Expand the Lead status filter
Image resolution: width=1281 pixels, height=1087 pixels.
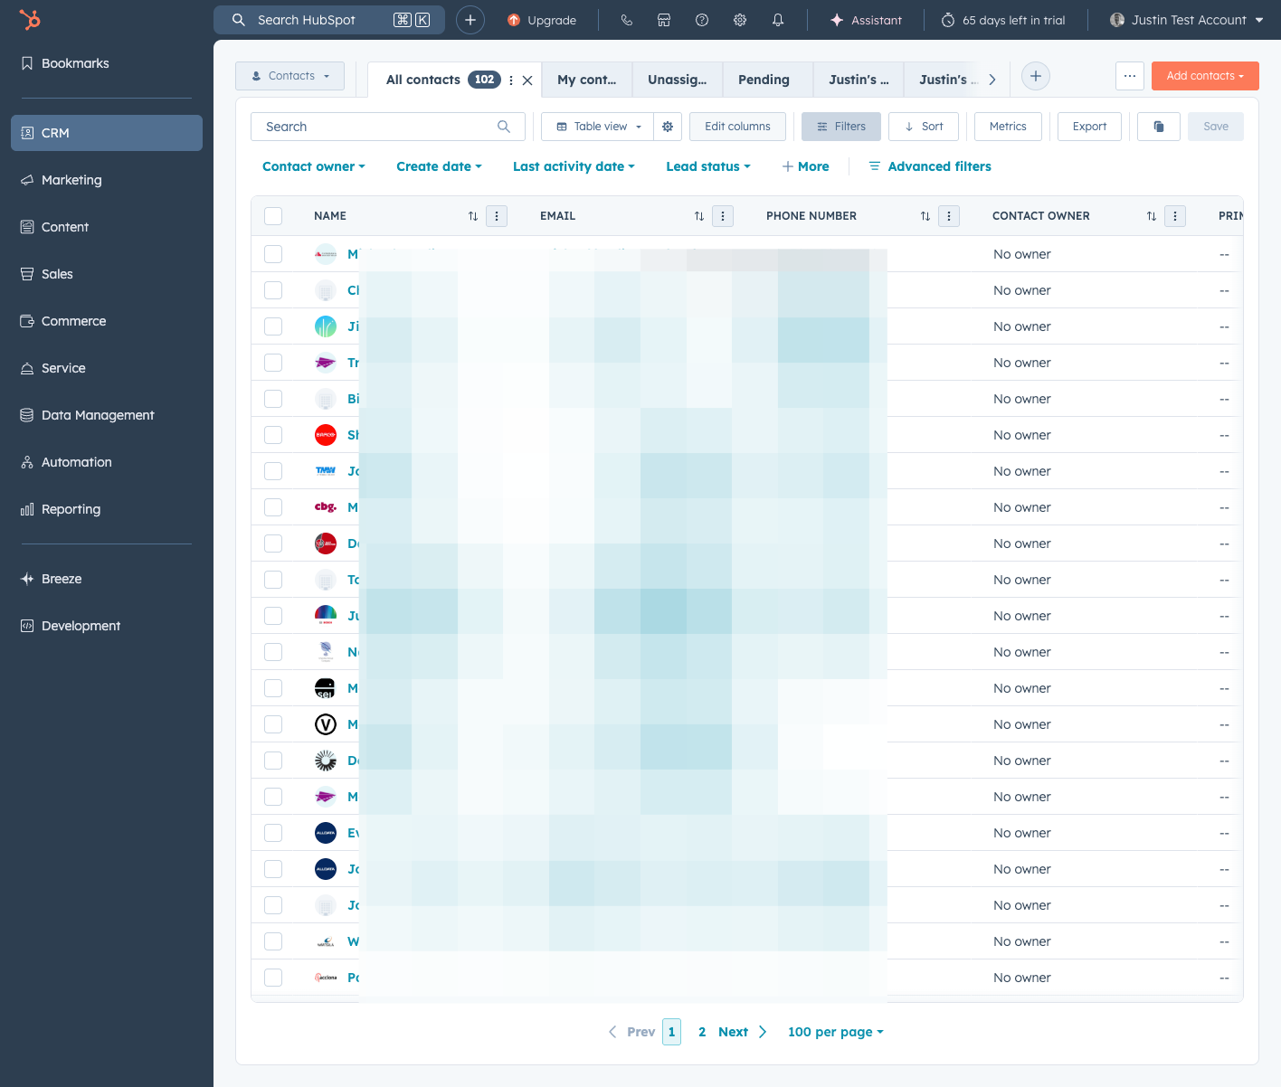pos(708,166)
